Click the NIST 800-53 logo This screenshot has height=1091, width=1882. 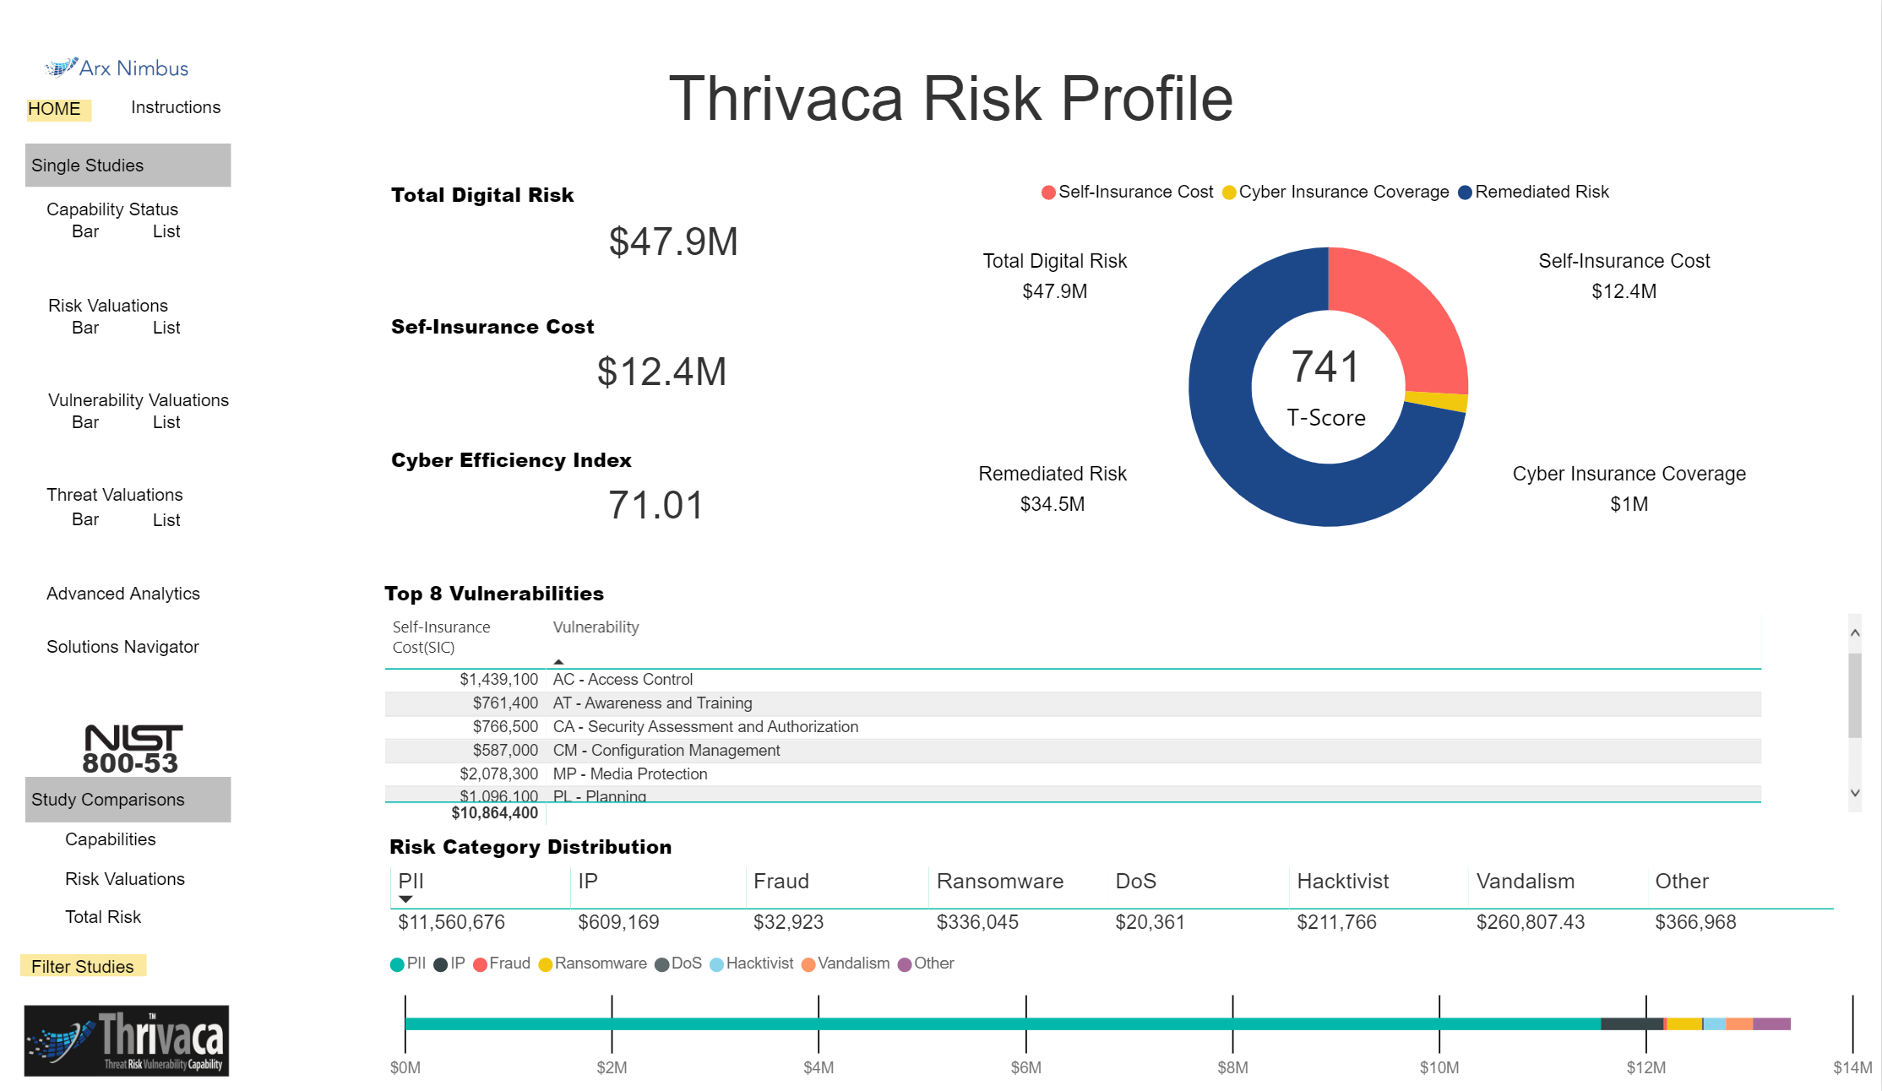pyautogui.click(x=132, y=749)
